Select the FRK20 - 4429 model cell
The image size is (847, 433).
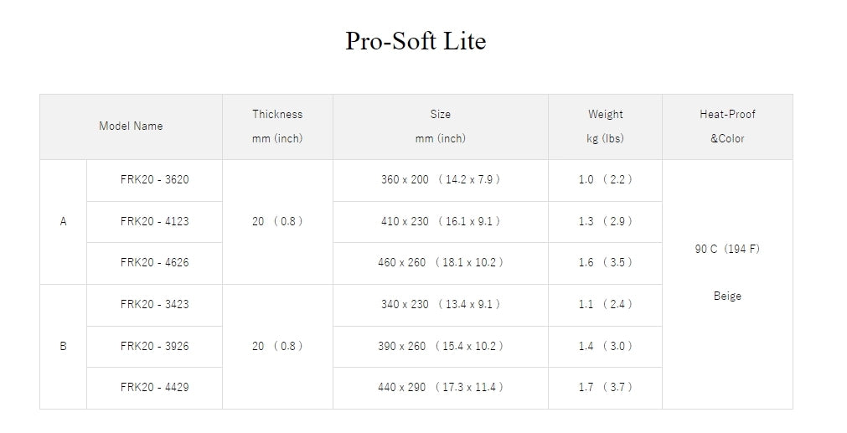154,388
